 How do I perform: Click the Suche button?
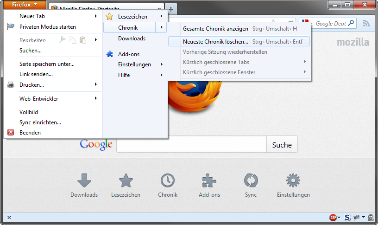pyautogui.click(x=282, y=145)
